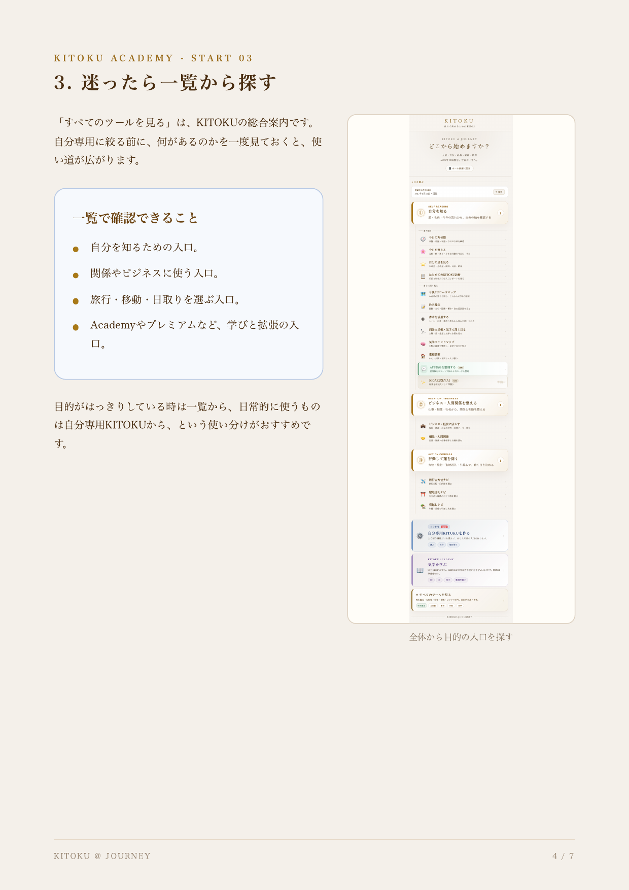The image size is (629, 890).
Task: Click the torii gate icon for 聖地巡礼ナビ
Action: (423, 494)
